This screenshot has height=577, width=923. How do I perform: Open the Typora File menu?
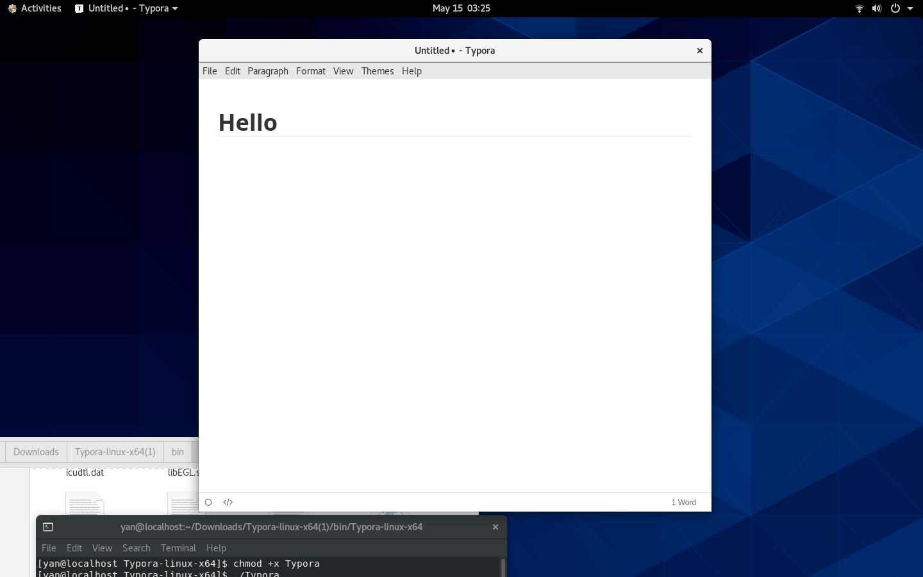click(x=210, y=71)
